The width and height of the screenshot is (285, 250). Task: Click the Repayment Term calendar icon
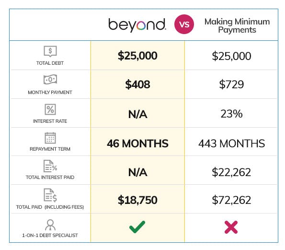click(x=50, y=138)
